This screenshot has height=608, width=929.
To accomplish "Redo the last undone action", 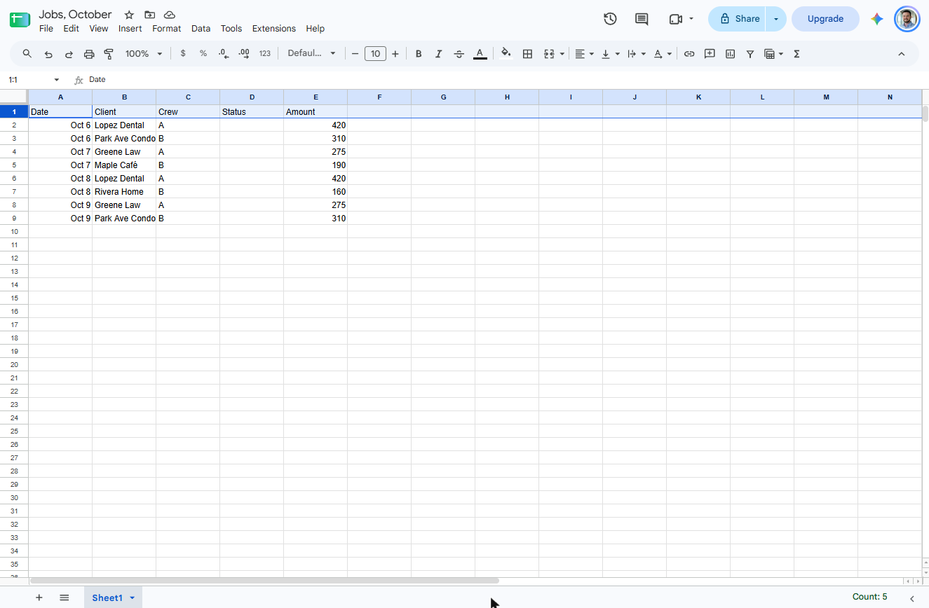I will [69, 54].
